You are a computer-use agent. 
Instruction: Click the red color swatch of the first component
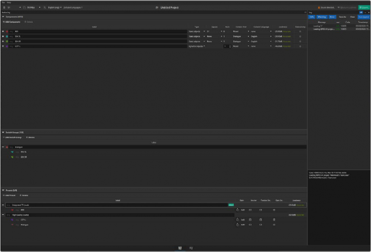[7, 31]
